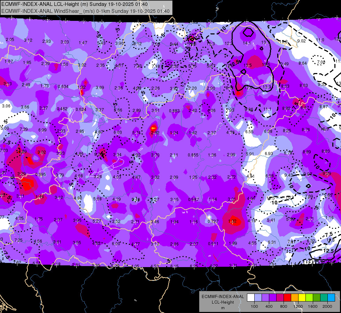Click the grid value 1.24
The height and width of the screenshot is (313, 341).
coord(174,133)
